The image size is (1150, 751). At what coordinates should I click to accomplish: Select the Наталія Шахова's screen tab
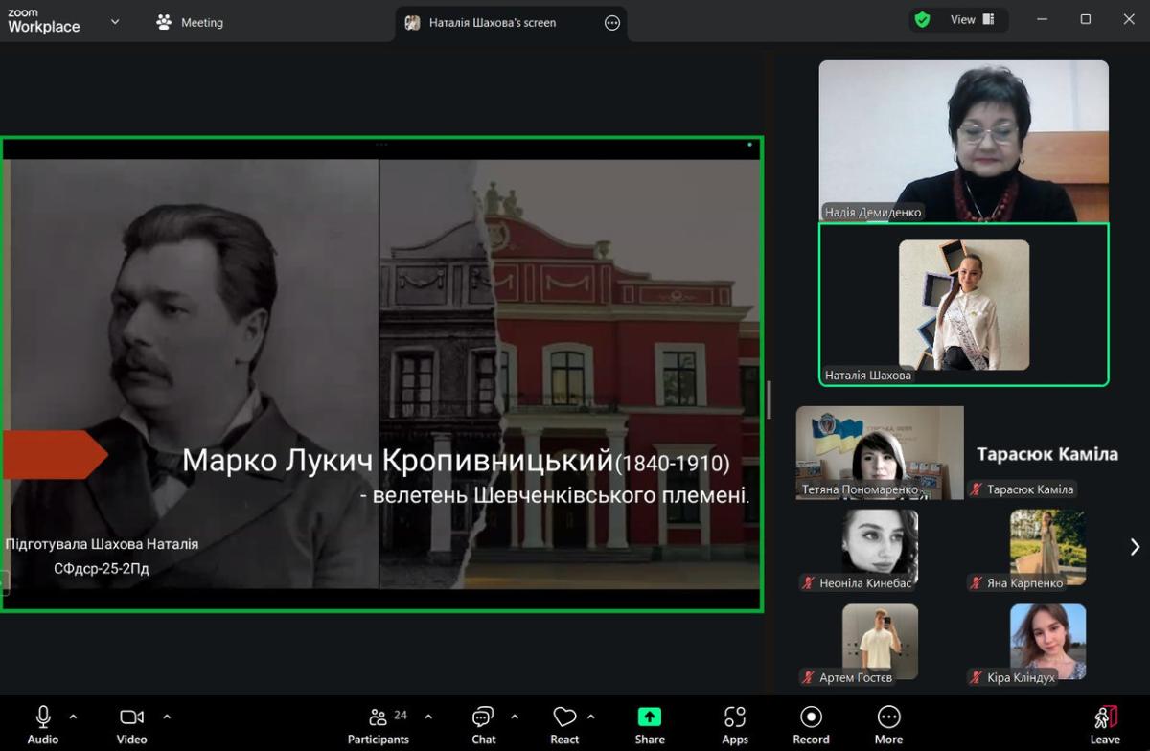[x=492, y=22]
